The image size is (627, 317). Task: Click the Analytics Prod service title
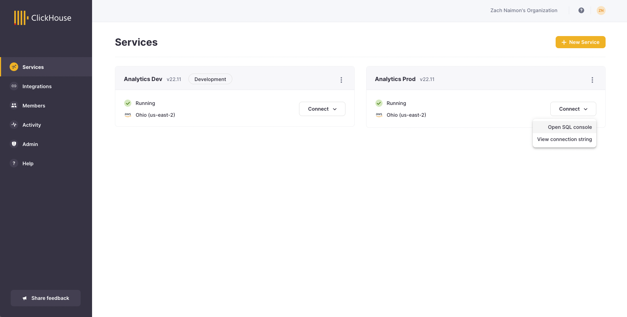click(395, 79)
